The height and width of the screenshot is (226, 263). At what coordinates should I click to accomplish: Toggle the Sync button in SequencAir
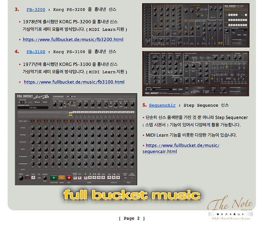pyautogui.click(x=33, y=178)
